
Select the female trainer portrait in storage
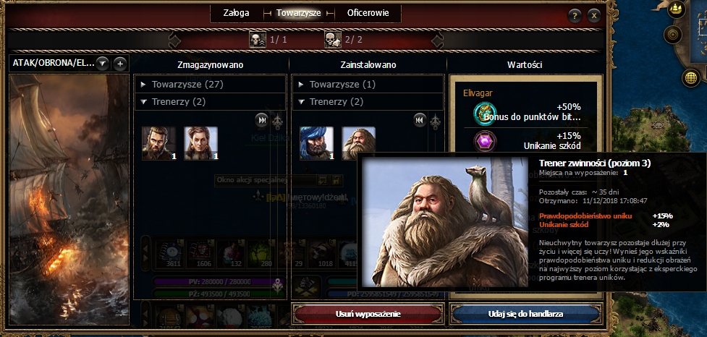tap(201, 143)
